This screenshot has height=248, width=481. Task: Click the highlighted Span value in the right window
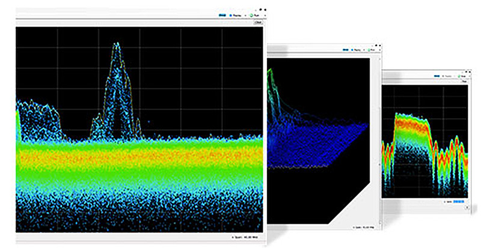[x=459, y=202]
